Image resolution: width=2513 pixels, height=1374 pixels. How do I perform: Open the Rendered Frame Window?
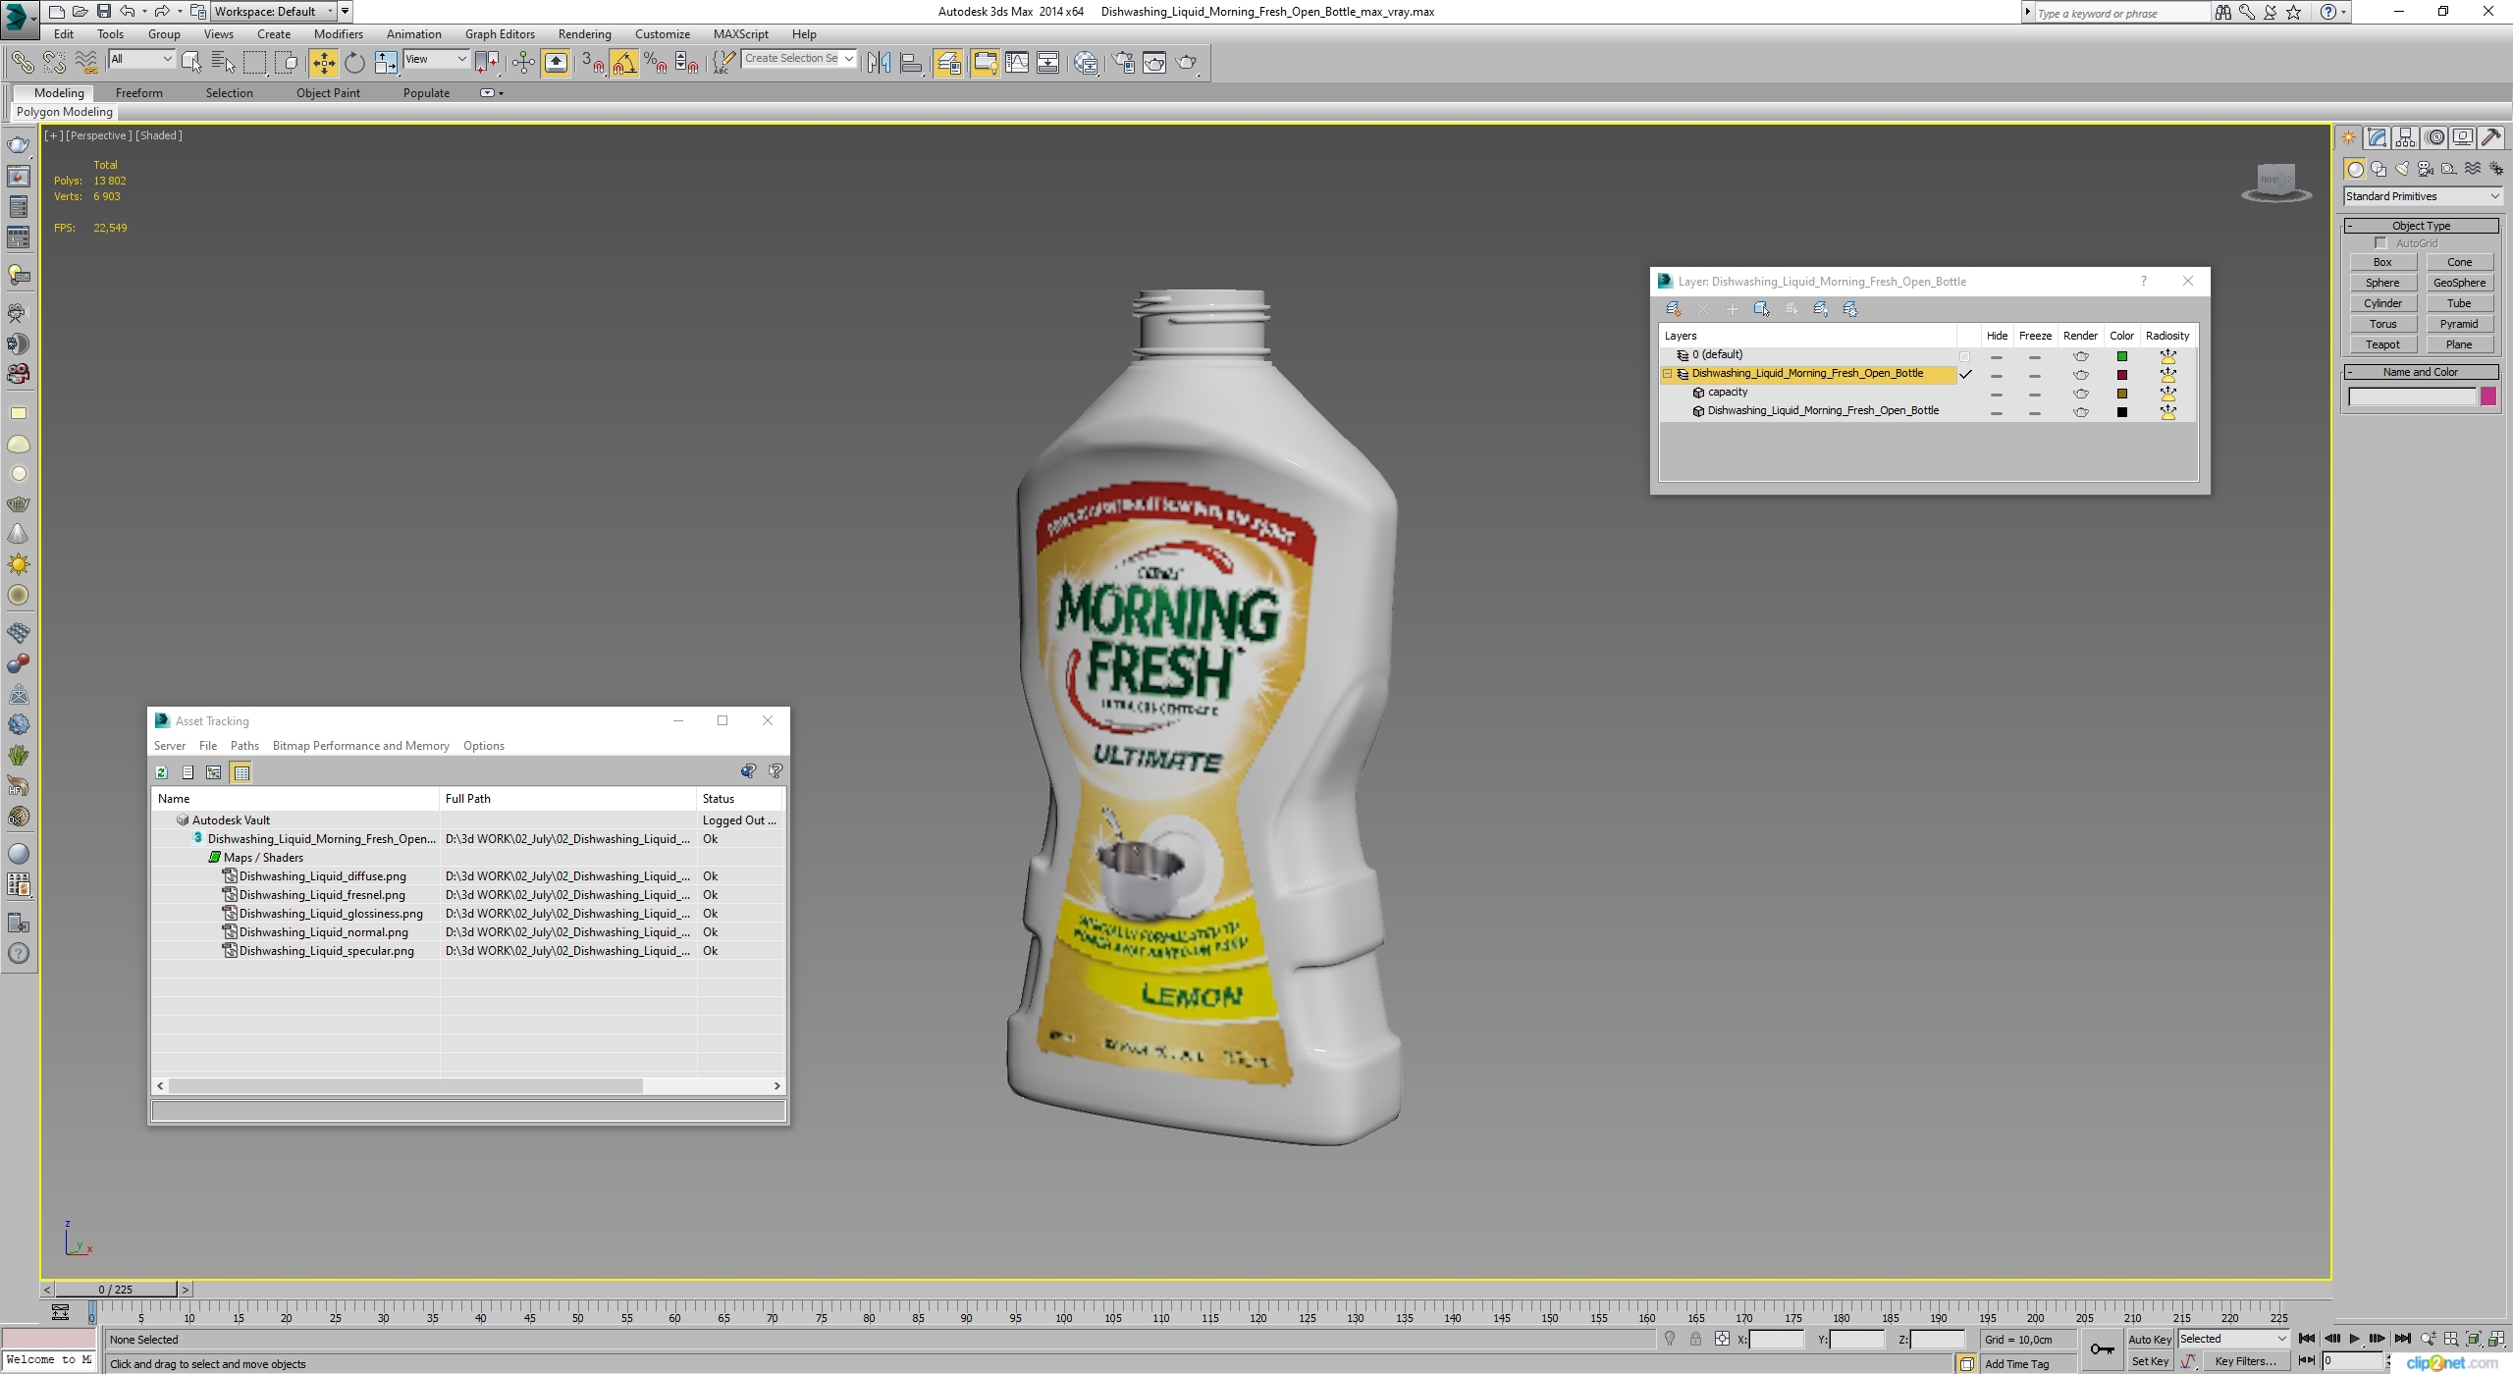pos(1155,63)
